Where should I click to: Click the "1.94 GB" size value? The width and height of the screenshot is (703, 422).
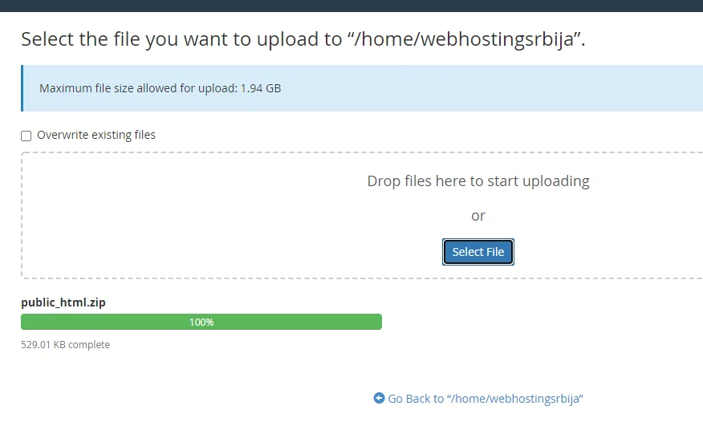coord(261,88)
